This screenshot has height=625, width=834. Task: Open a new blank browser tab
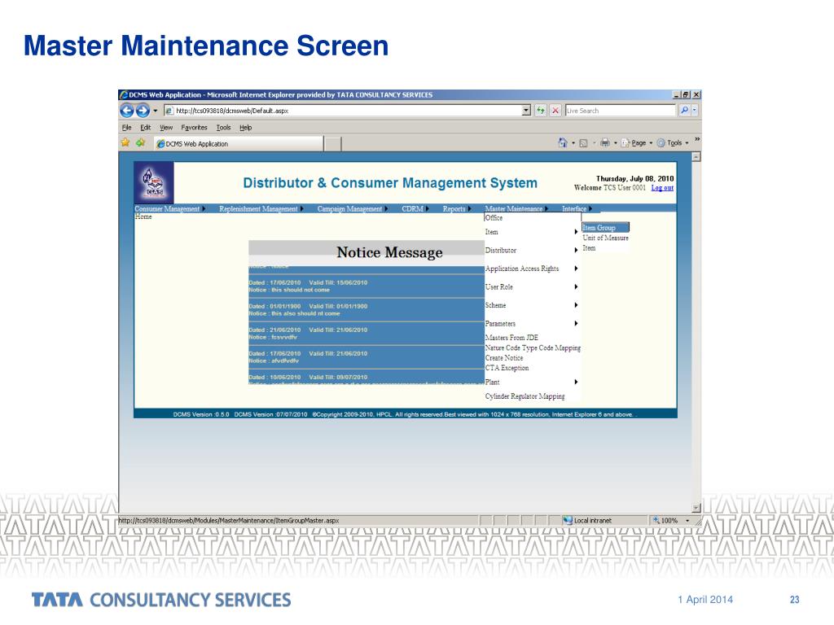click(x=332, y=144)
